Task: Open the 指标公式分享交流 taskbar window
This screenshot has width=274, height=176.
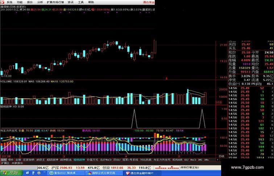Action: point(104,173)
